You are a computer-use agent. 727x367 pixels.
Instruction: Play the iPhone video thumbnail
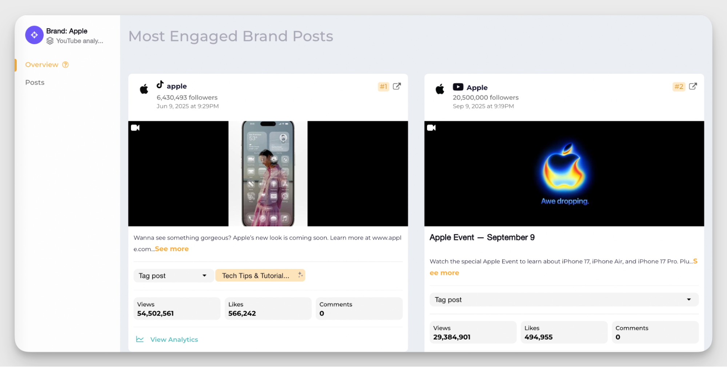(268, 174)
